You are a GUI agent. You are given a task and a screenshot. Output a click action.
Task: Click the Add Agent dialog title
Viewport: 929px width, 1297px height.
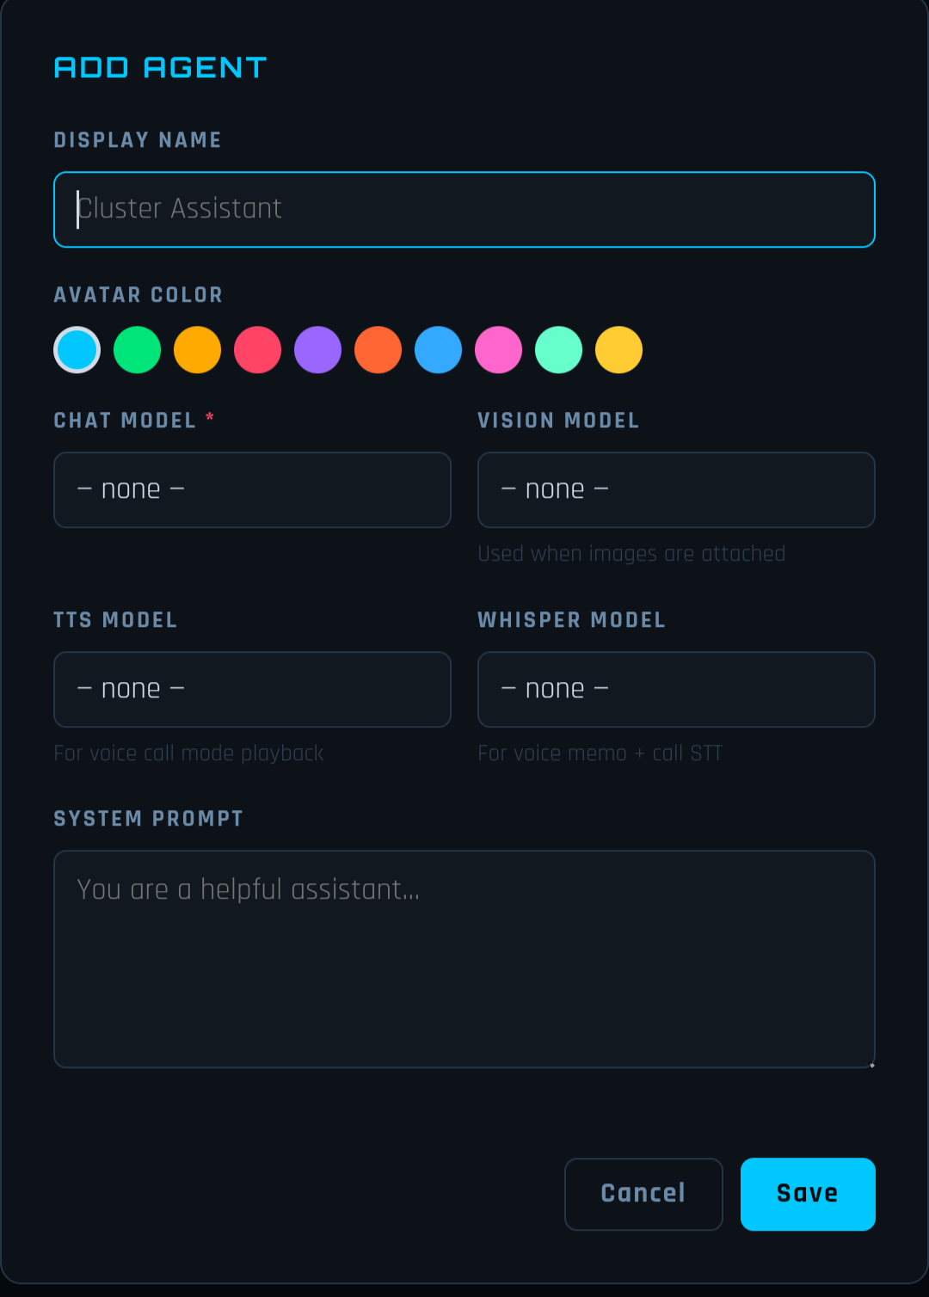click(x=161, y=67)
